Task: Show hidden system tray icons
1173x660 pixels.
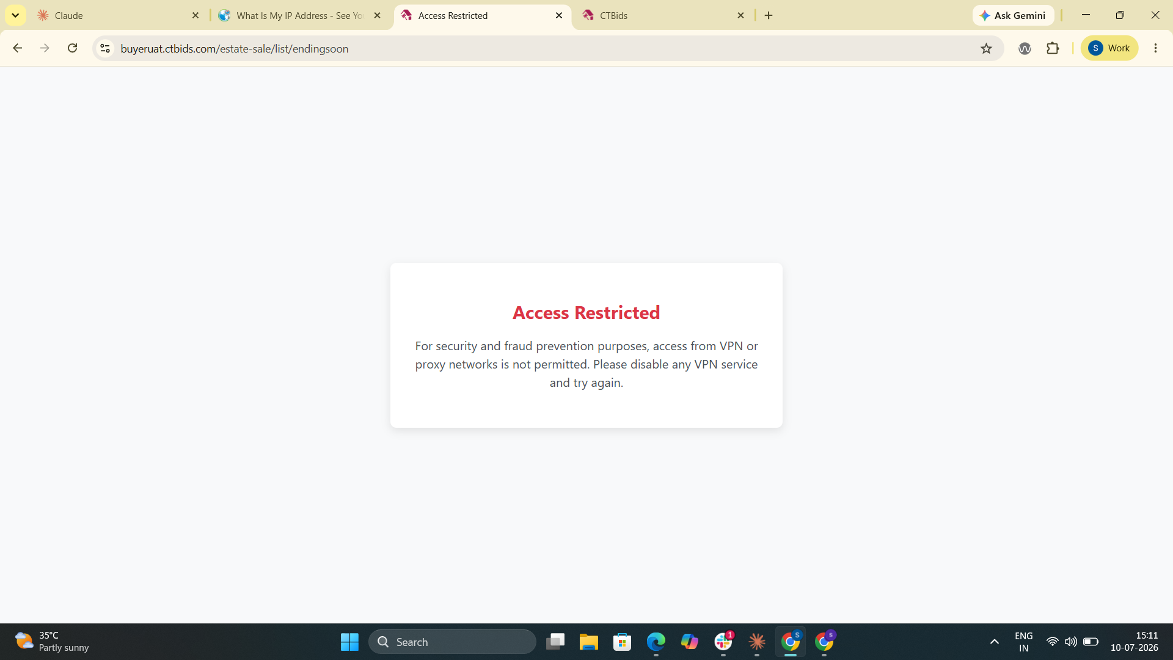Action: [995, 642]
